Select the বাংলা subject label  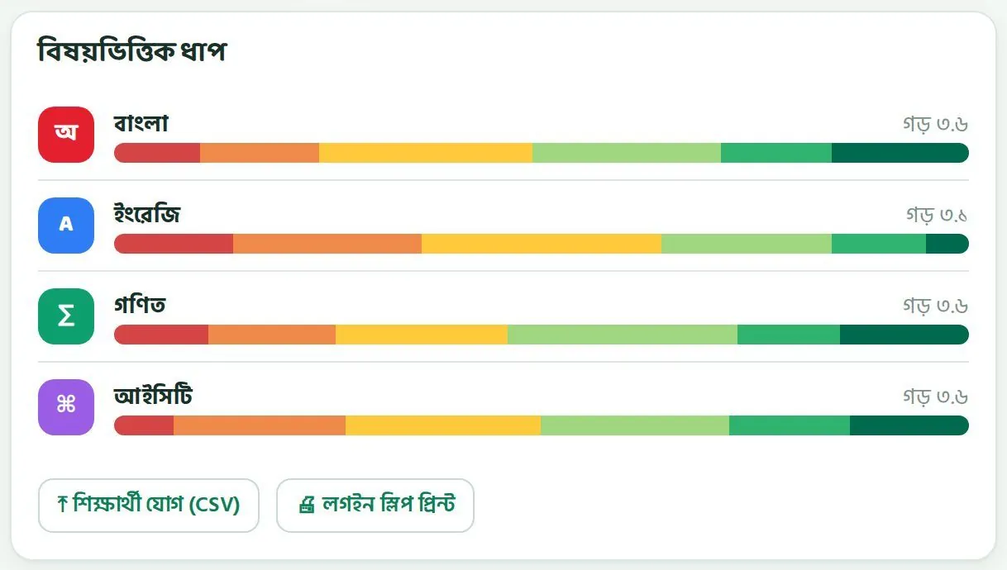141,123
